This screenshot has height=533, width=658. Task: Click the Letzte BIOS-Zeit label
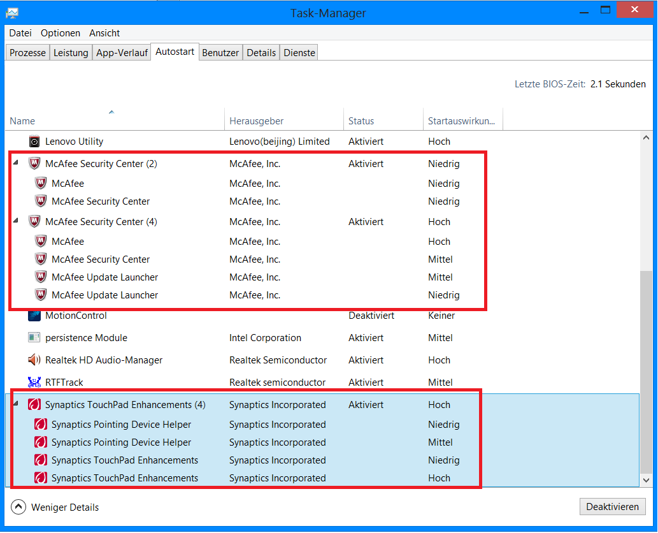pyautogui.click(x=550, y=84)
